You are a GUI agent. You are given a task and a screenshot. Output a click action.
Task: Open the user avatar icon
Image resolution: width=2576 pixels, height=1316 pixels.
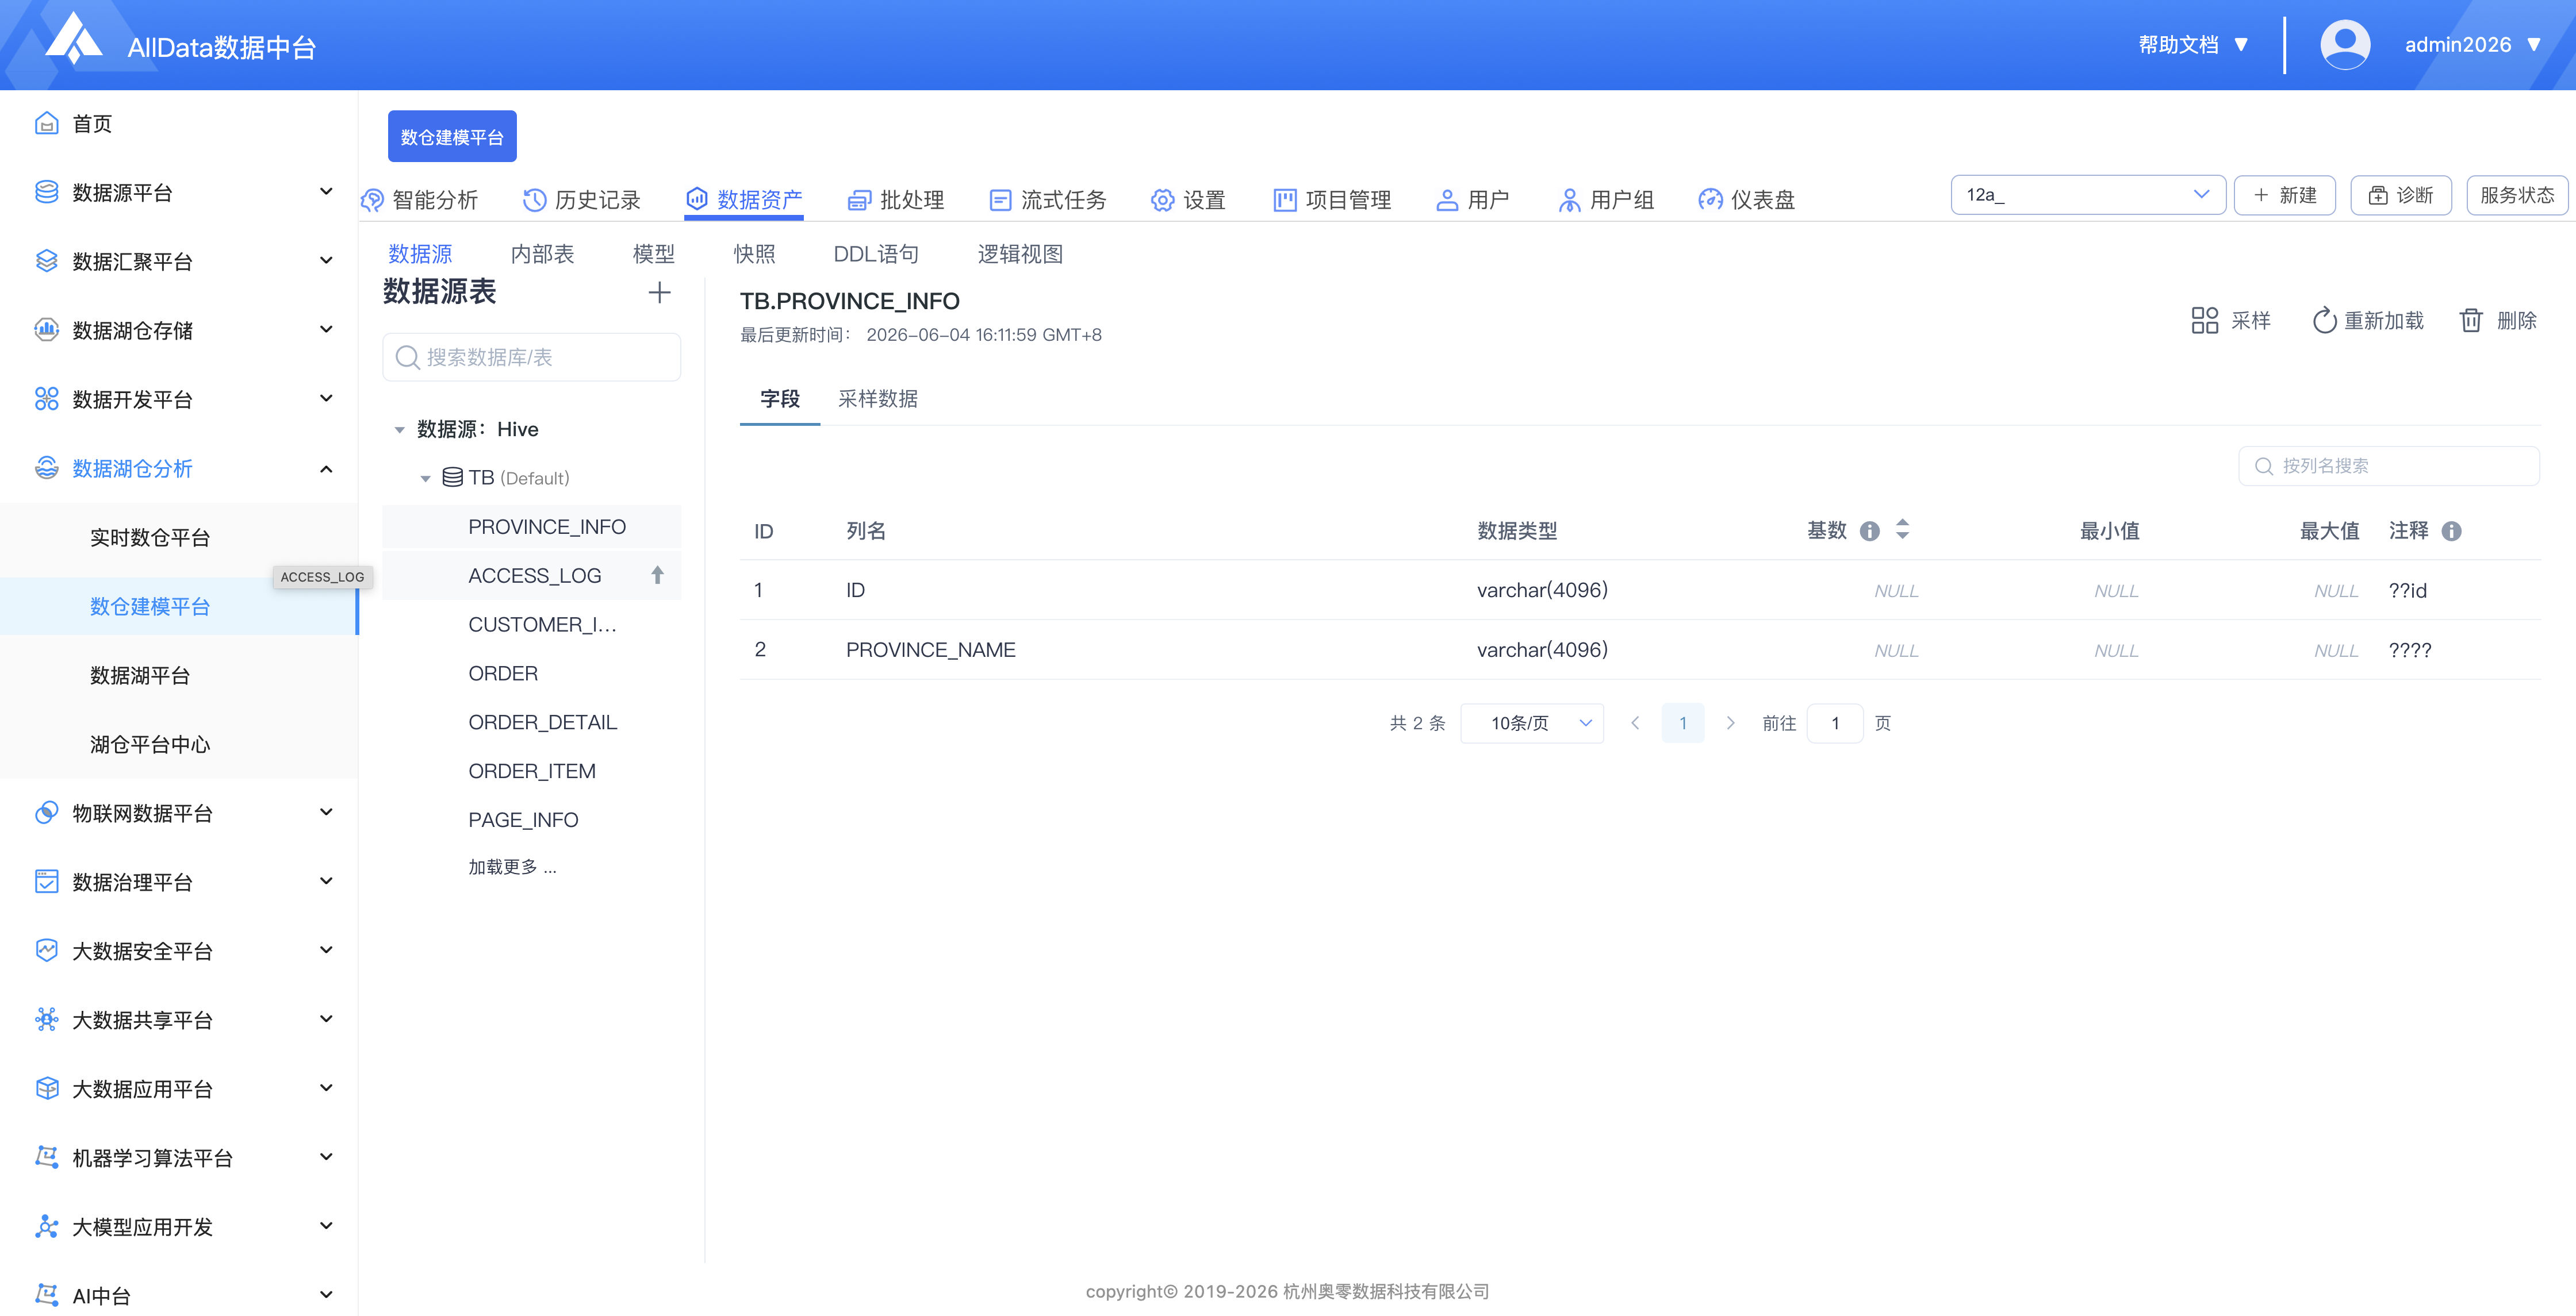click(x=2344, y=45)
